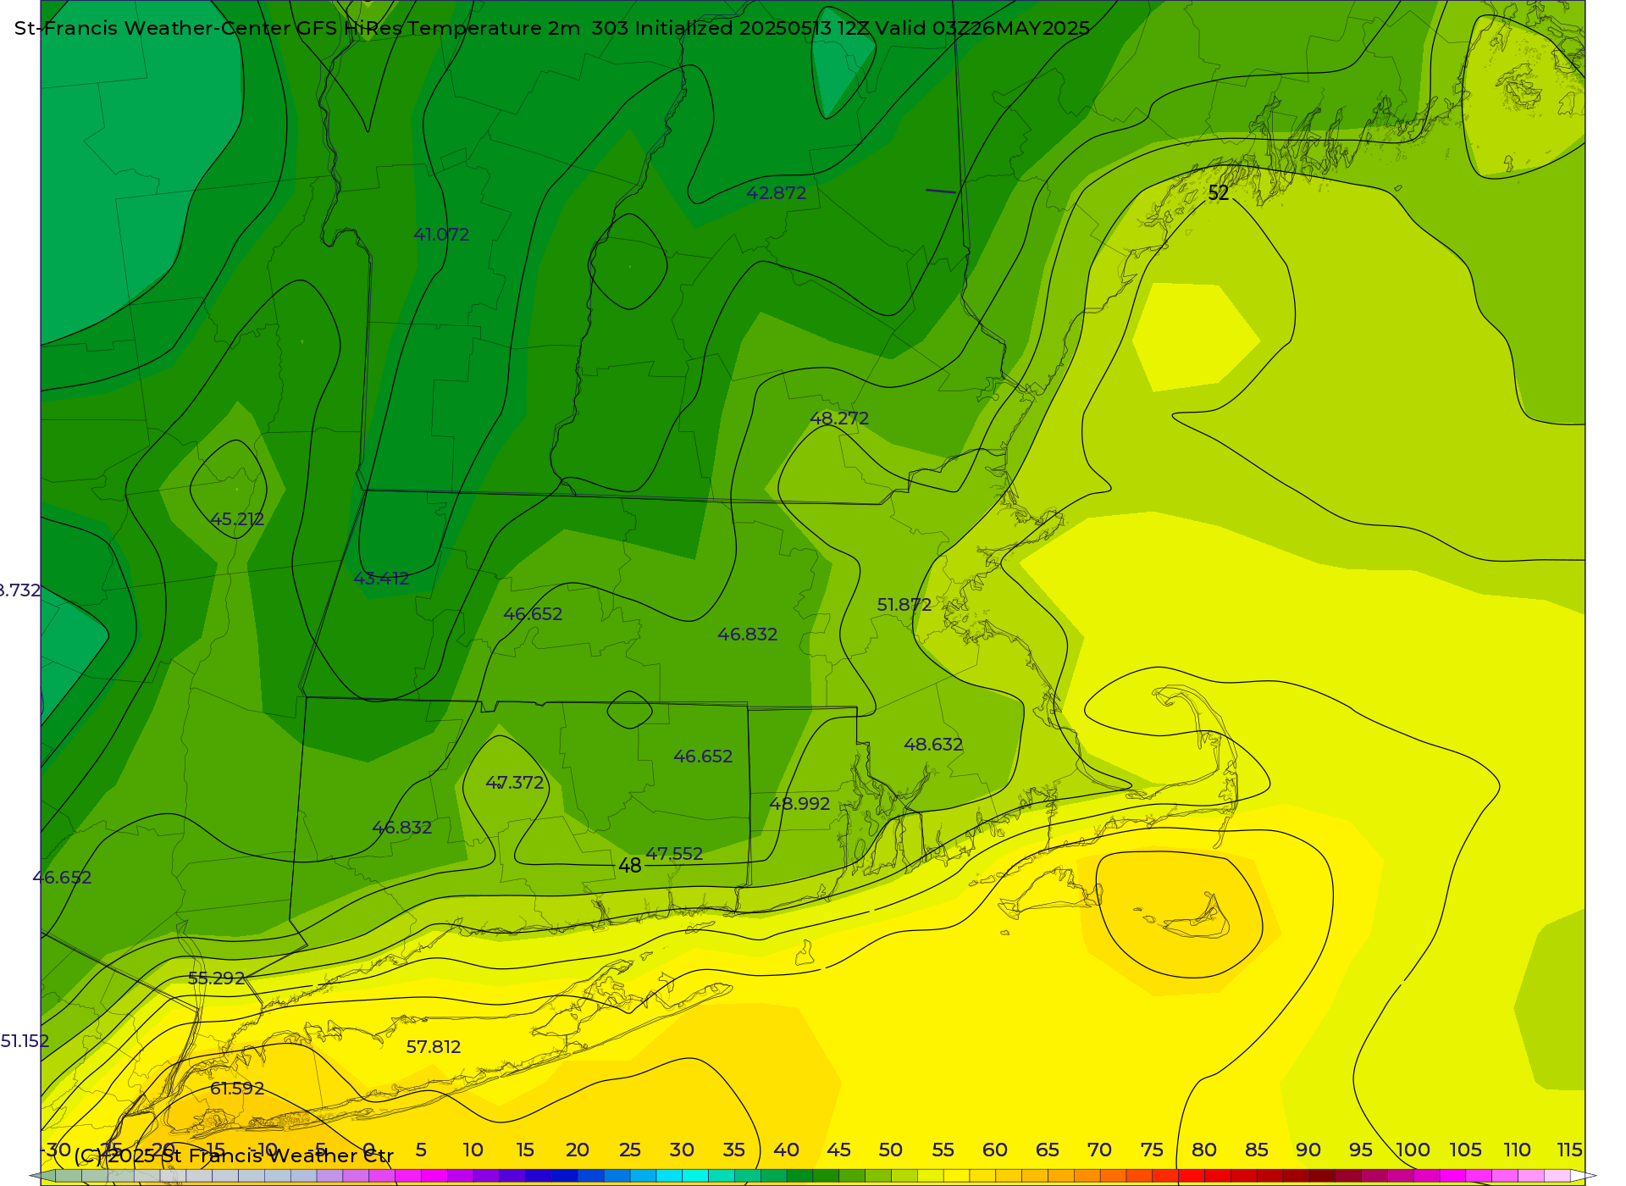Image resolution: width=1626 pixels, height=1186 pixels.
Task: Select the 45.212 temperature value
Action: coord(237,519)
